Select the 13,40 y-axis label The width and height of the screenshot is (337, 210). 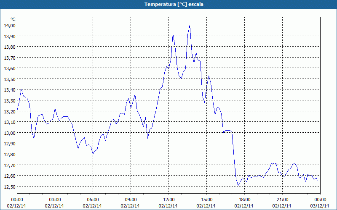[10, 90]
